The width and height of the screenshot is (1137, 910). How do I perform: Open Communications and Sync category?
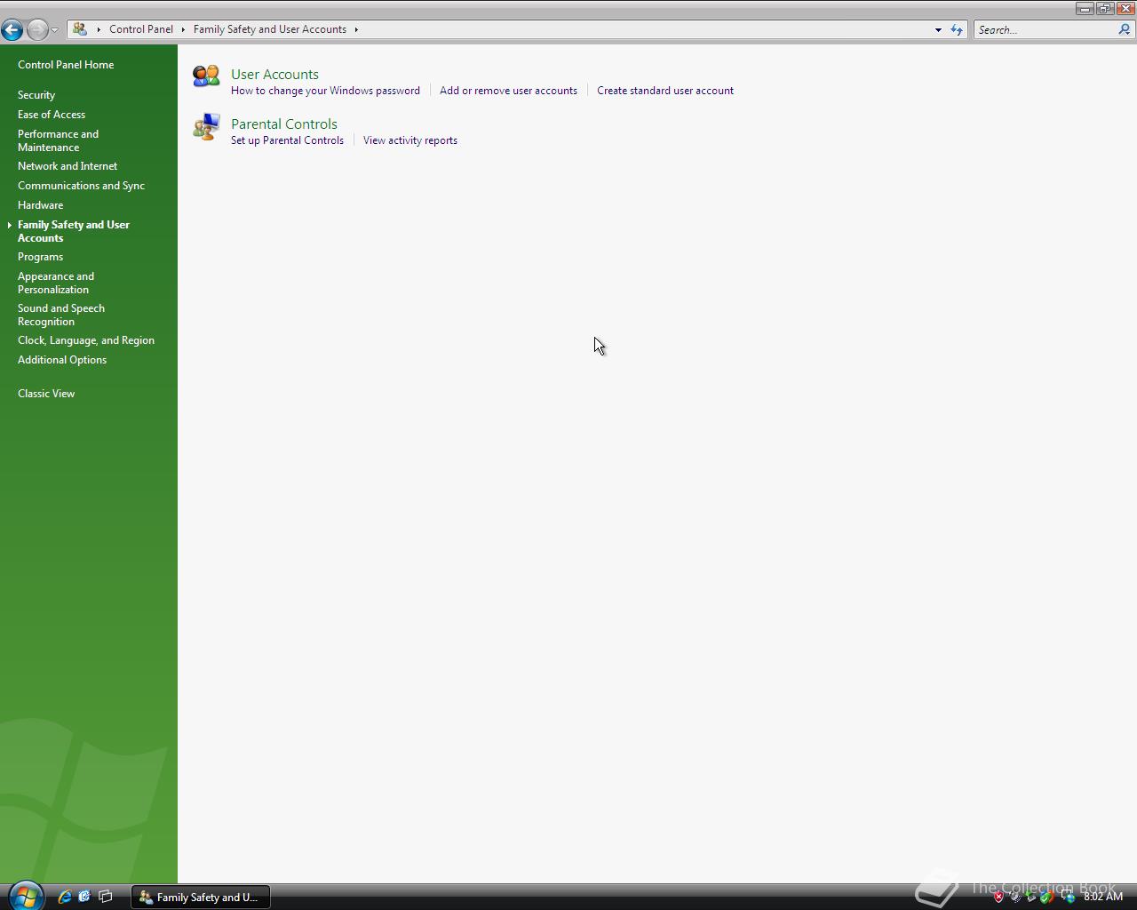click(81, 186)
